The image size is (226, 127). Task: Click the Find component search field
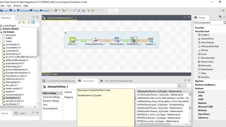[209, 23]
